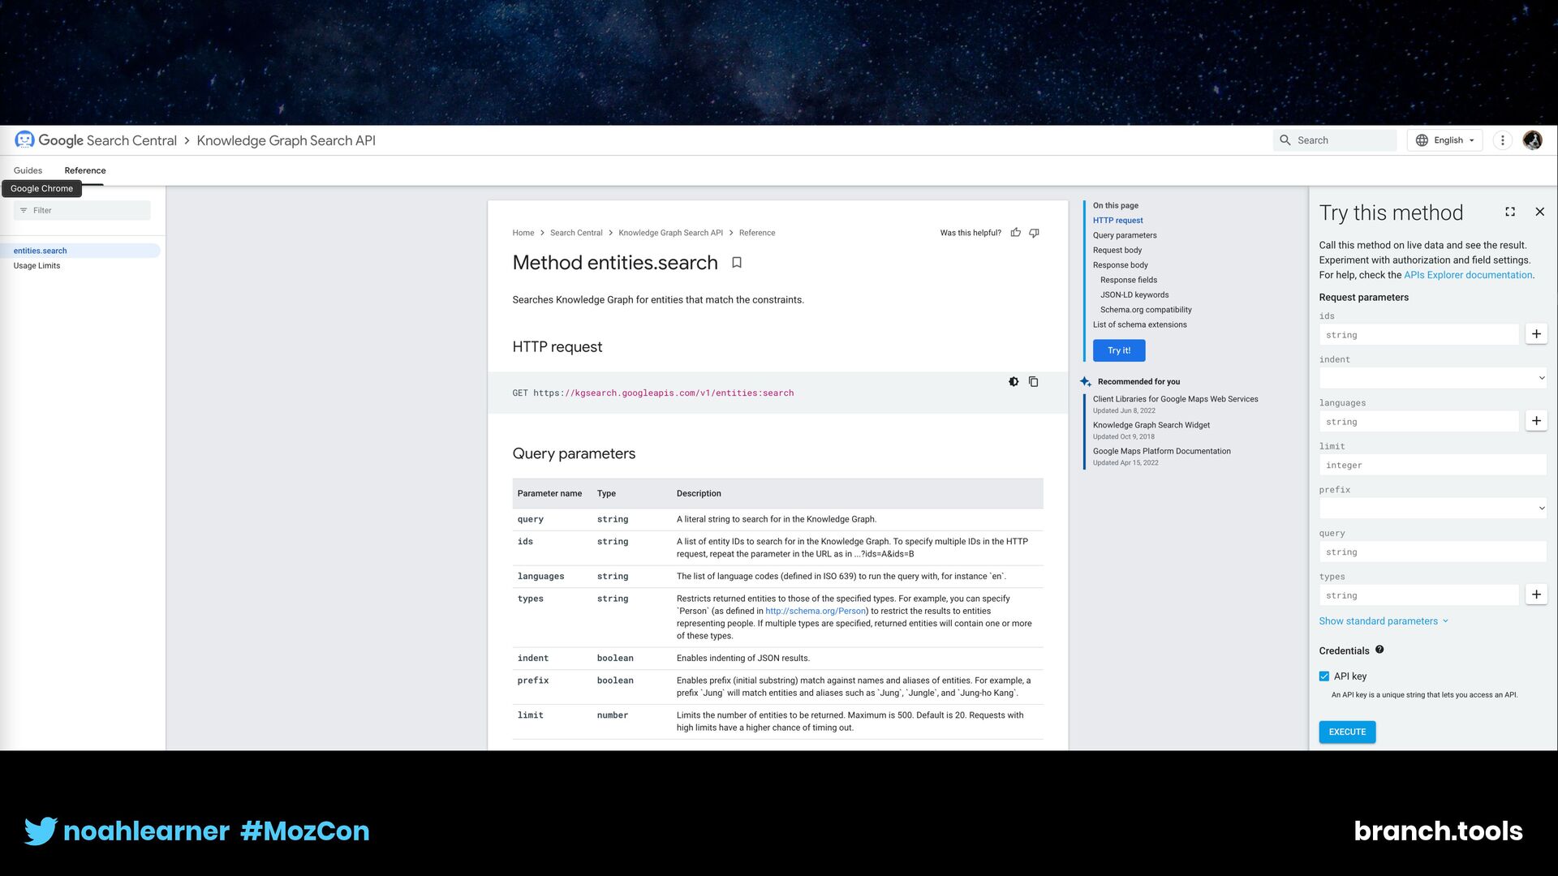Expand Try this method panel to fullscreen
Viewport: 1558px width, 876px height.
click(x=1510, y=212)
